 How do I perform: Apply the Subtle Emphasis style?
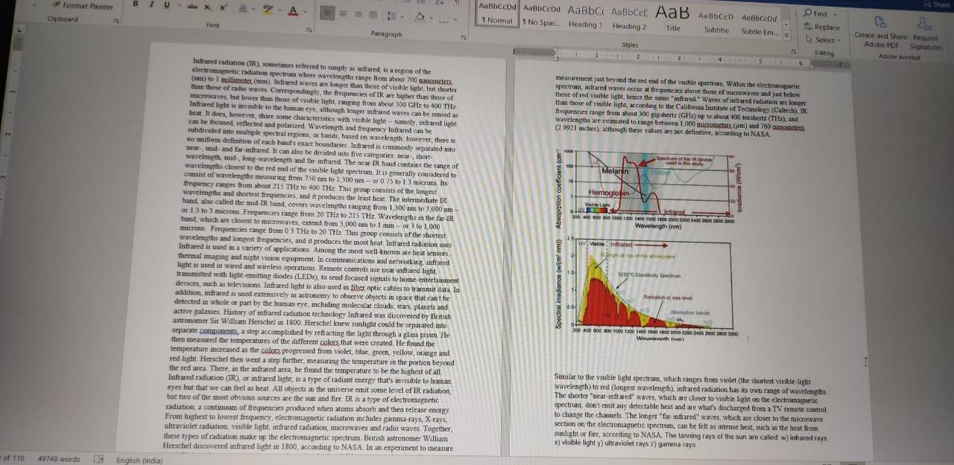coord(759,24)
